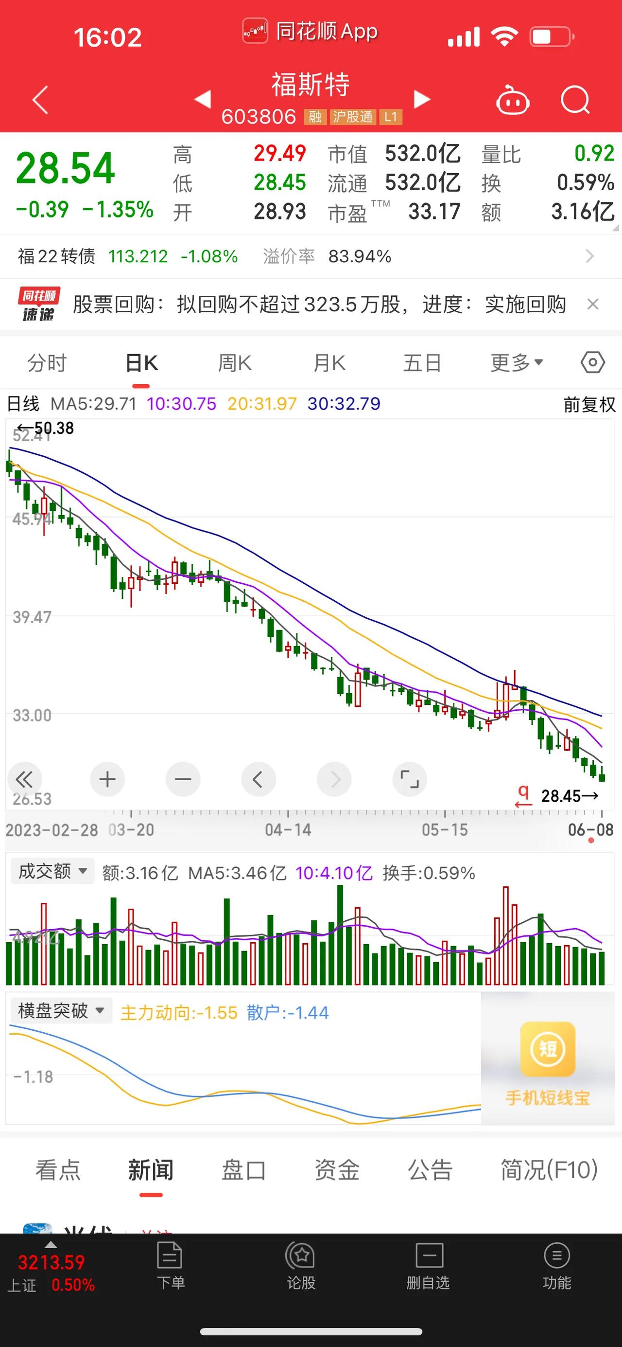Switch to 分时 chart tab
This screenshot has height=1347, width=622.
tap(47, 362)
